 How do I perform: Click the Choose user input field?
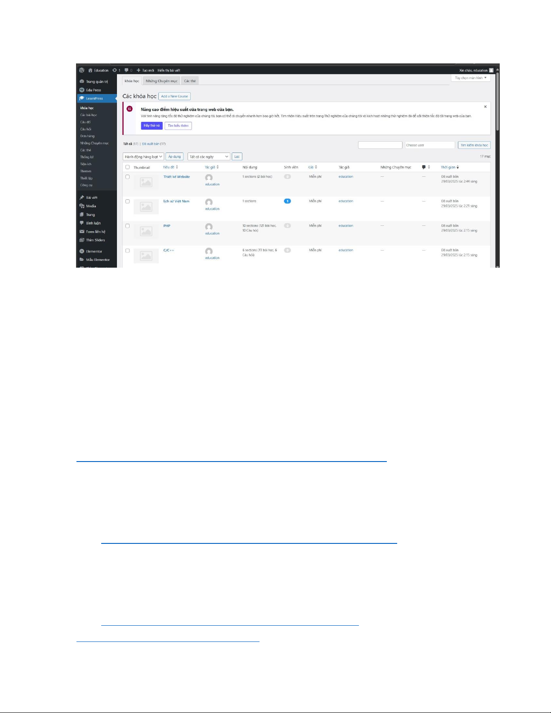tap(430, 145)
